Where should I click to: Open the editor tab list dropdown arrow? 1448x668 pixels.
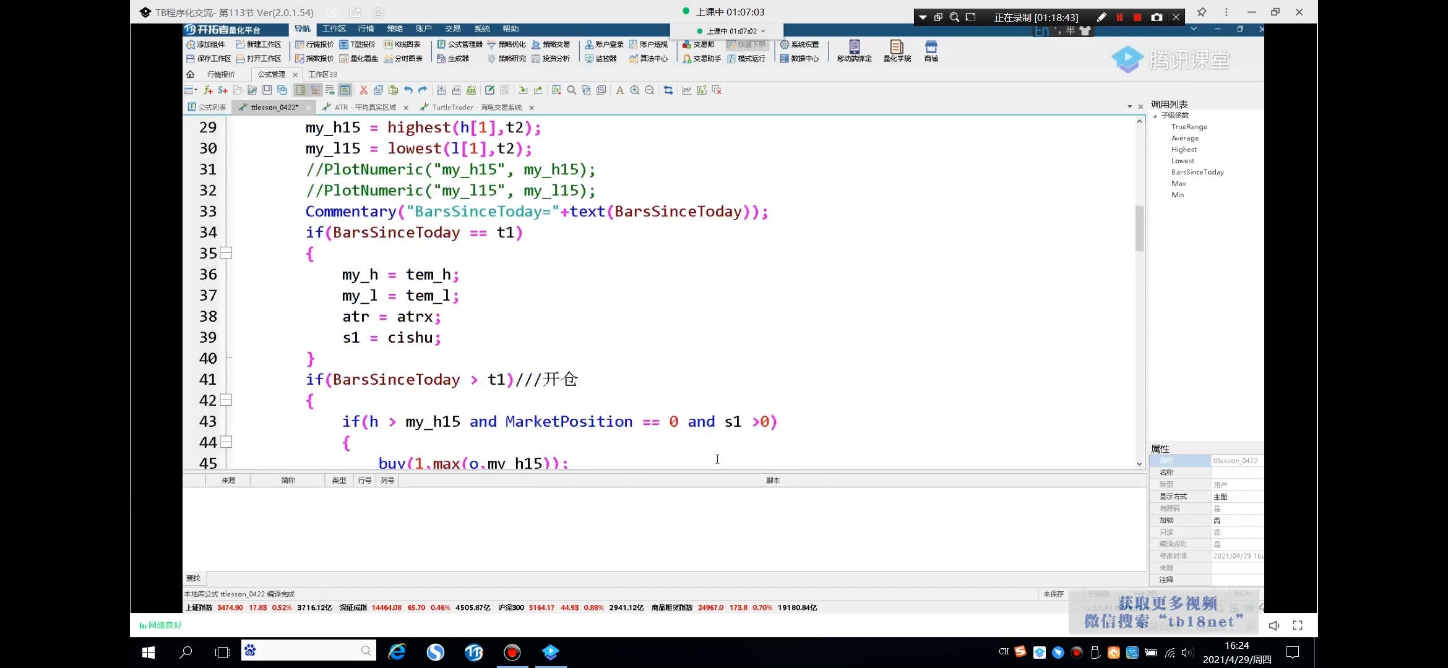1130,107
